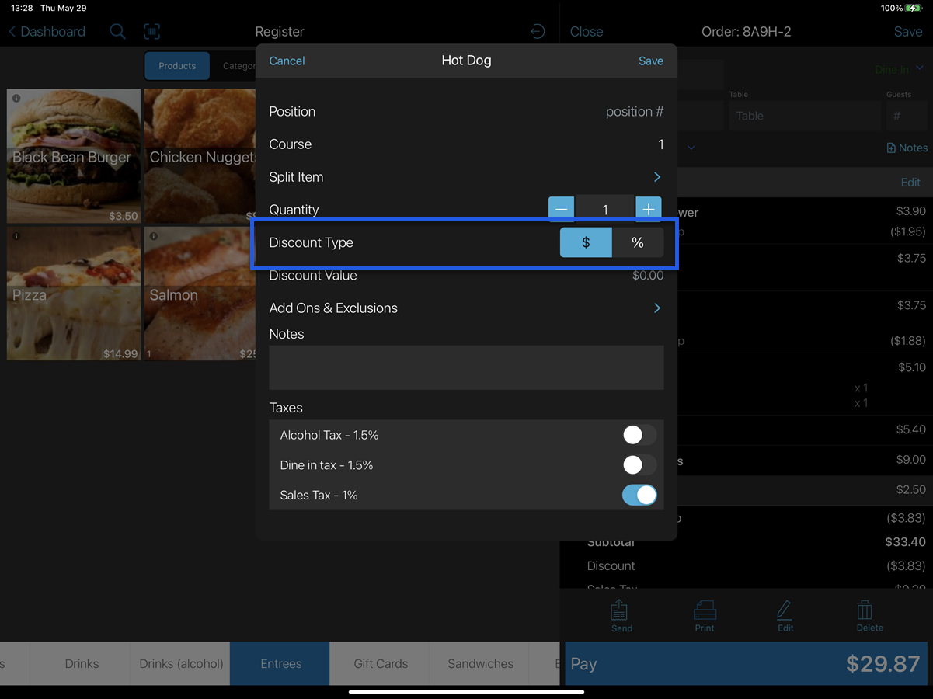Tap the Table input field
This screenshot has width=933, height=699.
point(804,116)
